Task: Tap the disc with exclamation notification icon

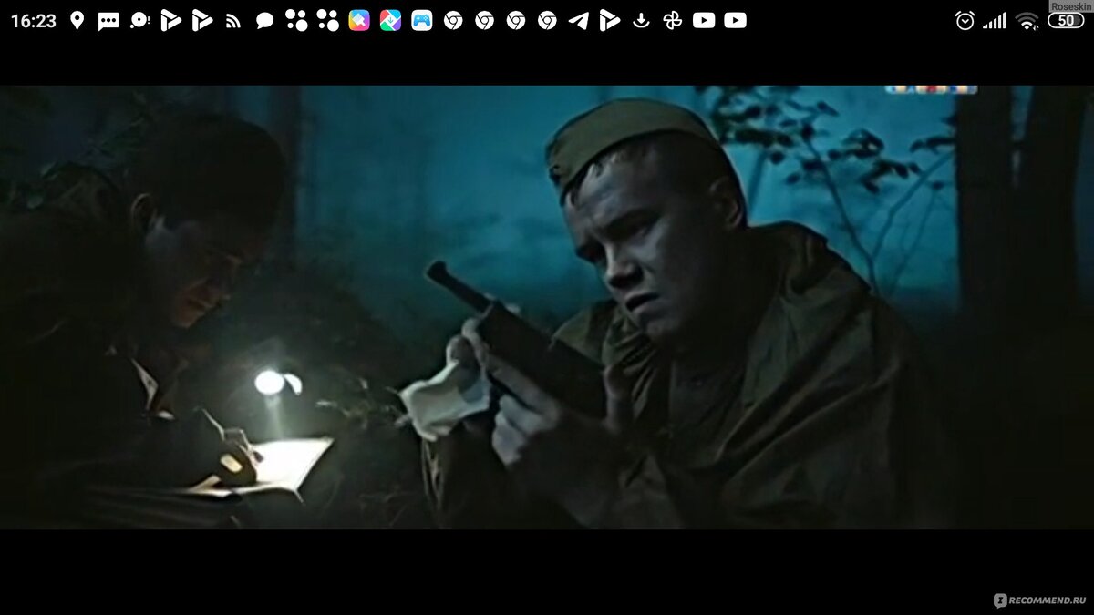Action: [x=139, y=20]
